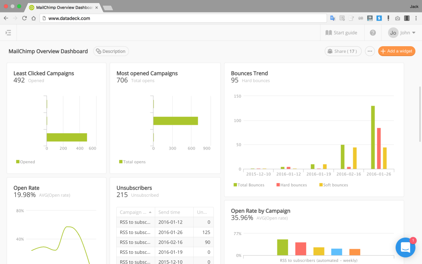Screen dimensions: 422x264
Task: Open the dashboard more options ellipsis
Action: [370, 51]
